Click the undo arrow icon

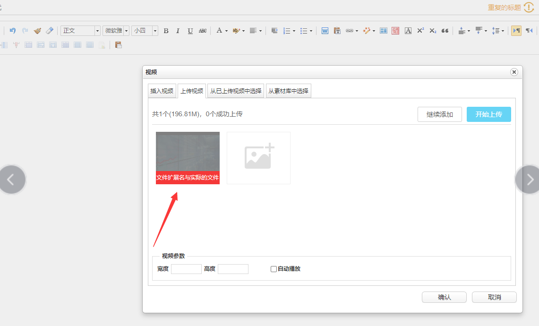point(13,31)
